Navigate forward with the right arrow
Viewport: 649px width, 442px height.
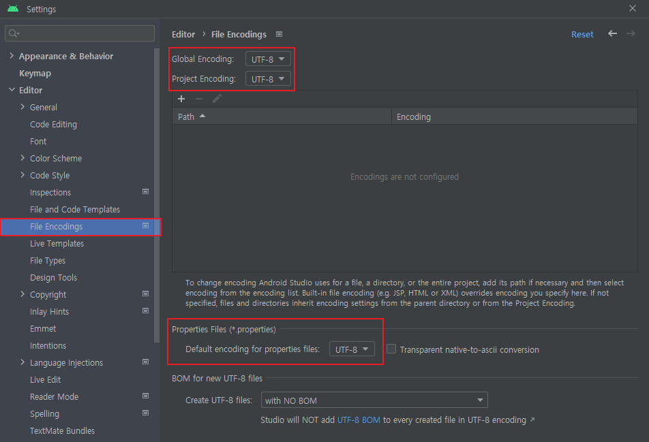631,34
